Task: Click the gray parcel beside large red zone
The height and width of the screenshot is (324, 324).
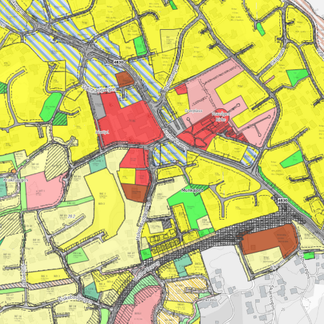Action: (x=98, y=106)
